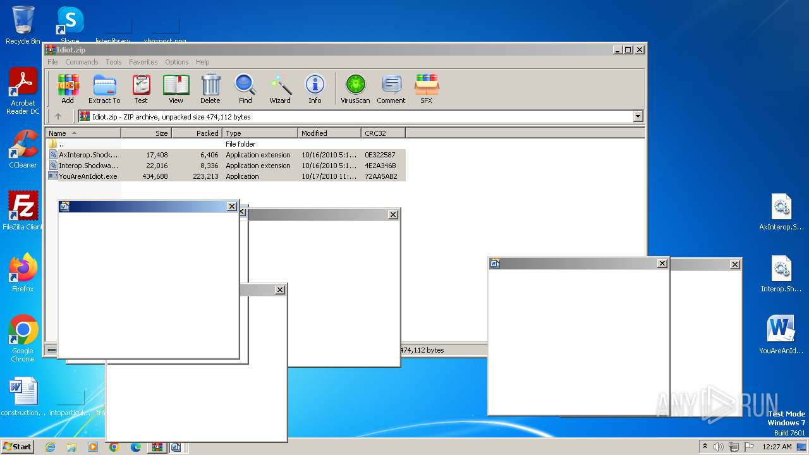Sort the list by Packed column
Screen dimensions: 809x455
[x=197, y=133]
